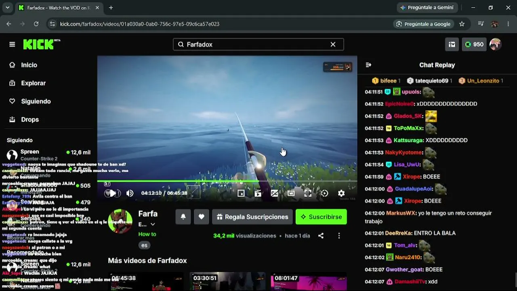Open the 08:01:47 video thumbnail

point(309,282)
